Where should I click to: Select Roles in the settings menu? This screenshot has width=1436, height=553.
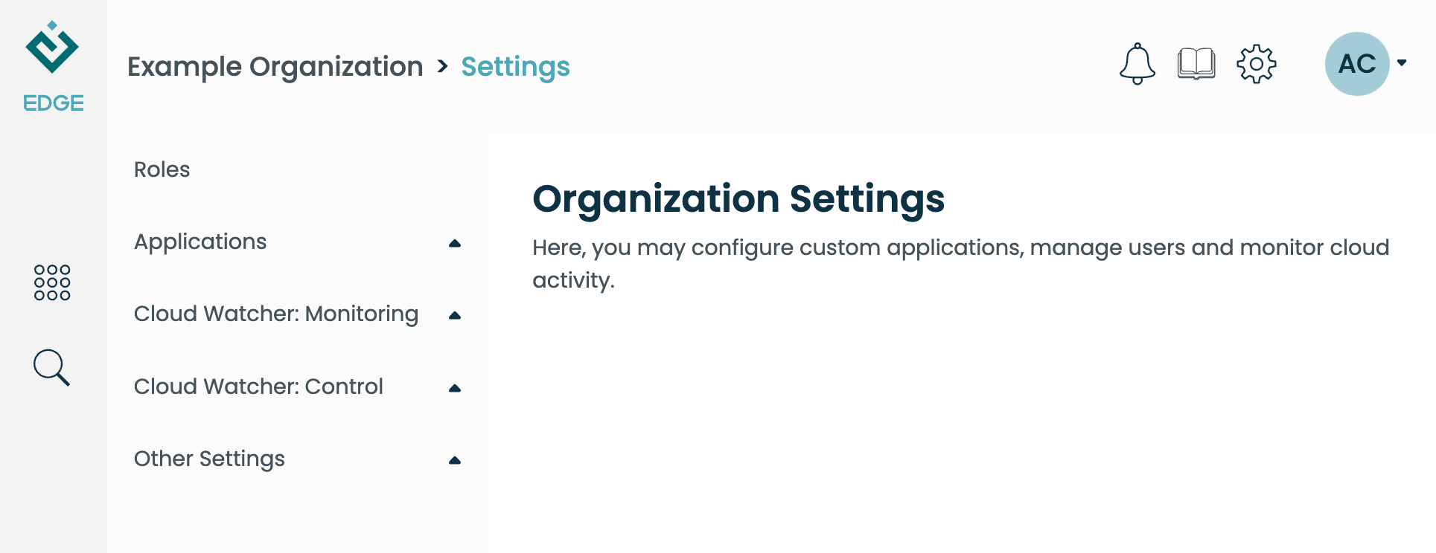(x=162, y=169)
